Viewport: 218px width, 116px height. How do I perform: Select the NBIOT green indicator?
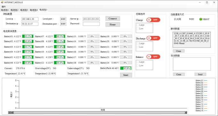click(x=200, y=19)
